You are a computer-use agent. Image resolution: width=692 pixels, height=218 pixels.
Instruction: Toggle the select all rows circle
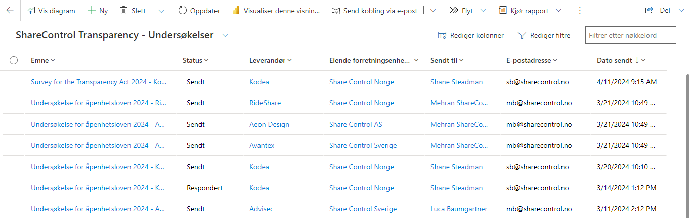point(14,60)
